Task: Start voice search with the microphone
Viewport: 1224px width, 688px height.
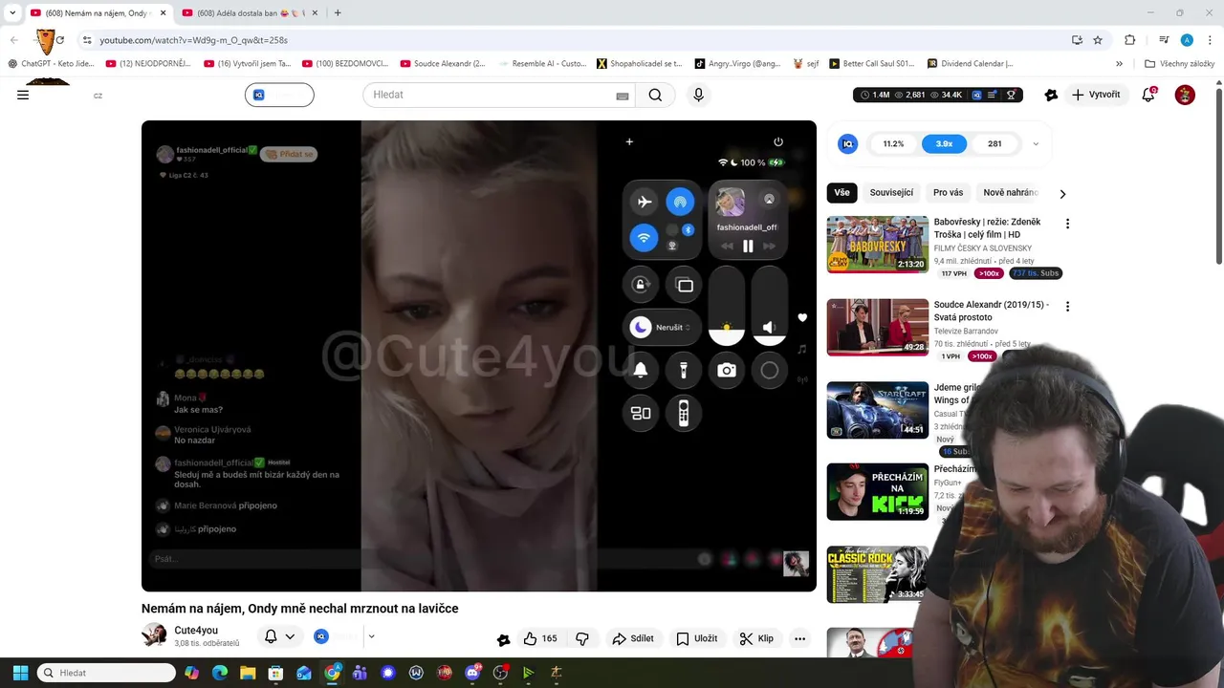Action: (x=698, y=95)
